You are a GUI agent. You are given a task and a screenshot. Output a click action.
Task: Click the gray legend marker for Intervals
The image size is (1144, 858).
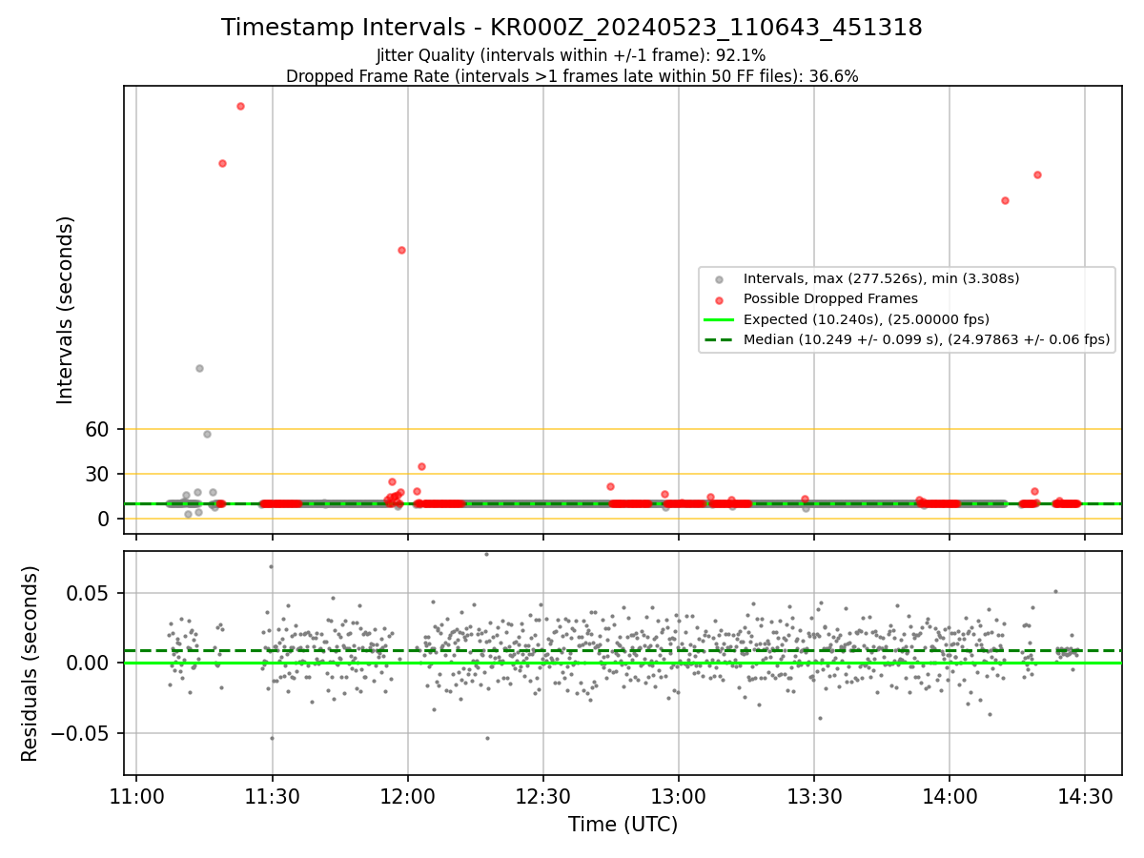click(720, 279)
